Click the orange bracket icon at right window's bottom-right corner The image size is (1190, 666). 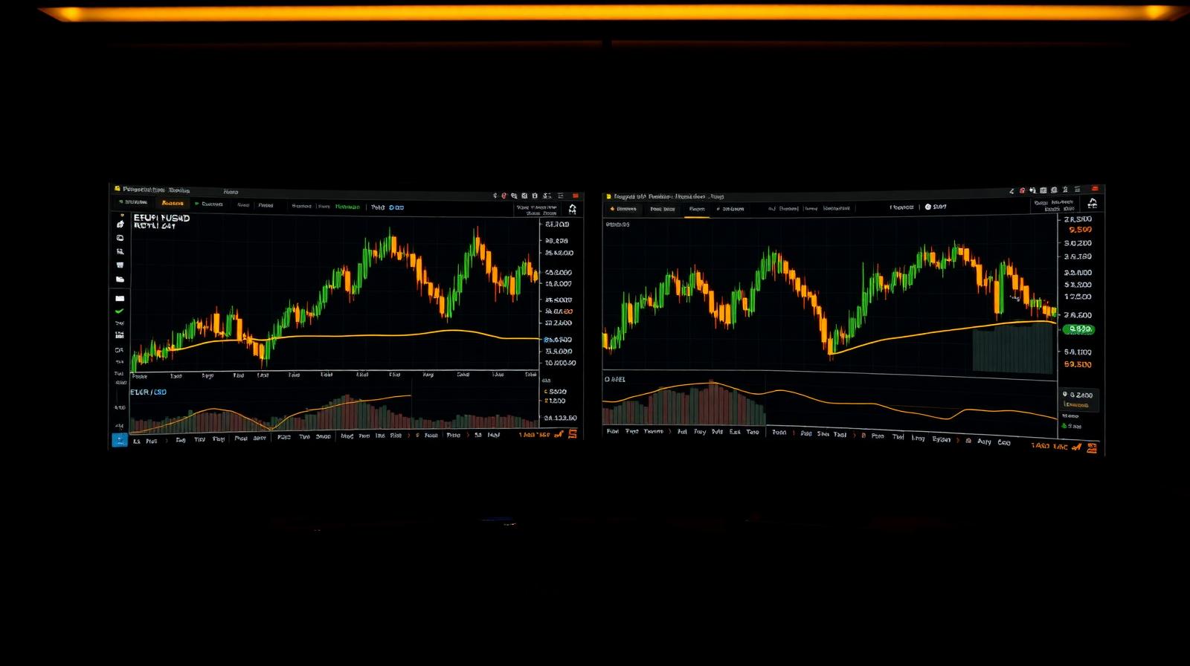[x=1092, y=447]
